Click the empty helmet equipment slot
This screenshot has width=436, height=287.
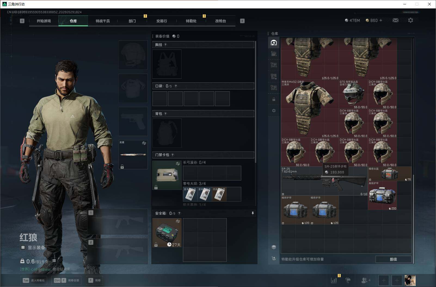point(133,55)
